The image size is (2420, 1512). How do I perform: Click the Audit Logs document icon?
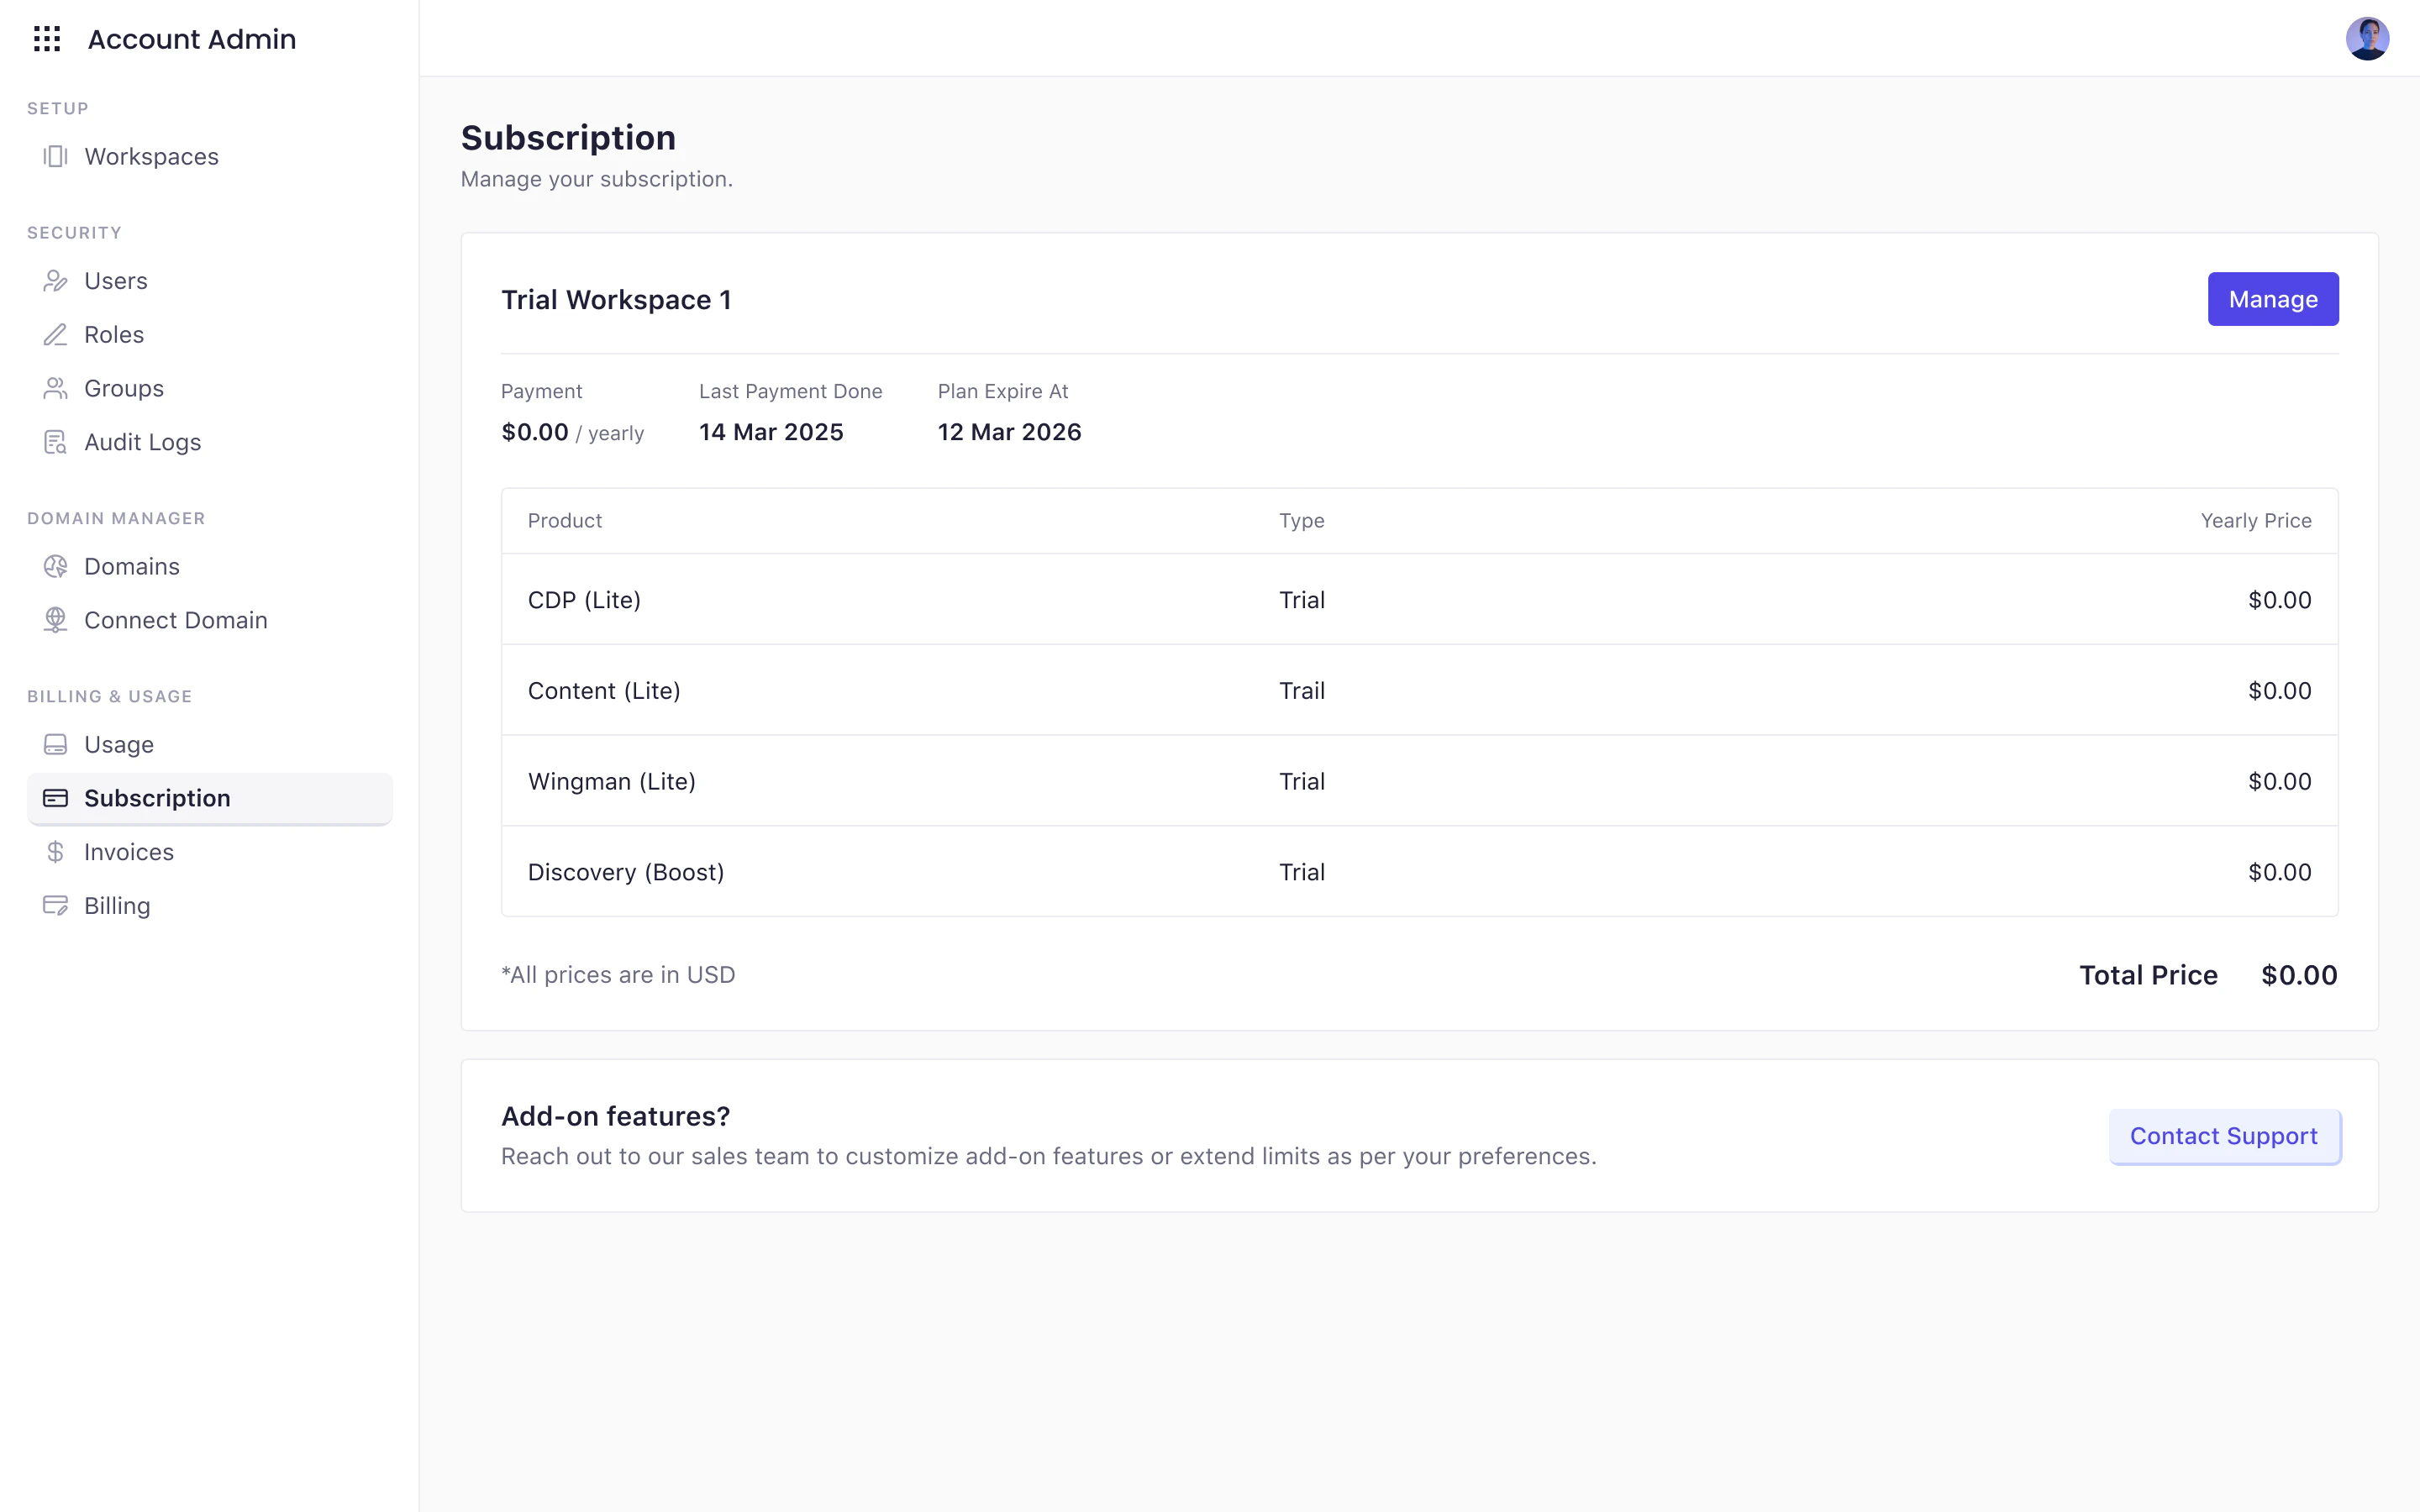pyautogui.click(x=55, y=442)
